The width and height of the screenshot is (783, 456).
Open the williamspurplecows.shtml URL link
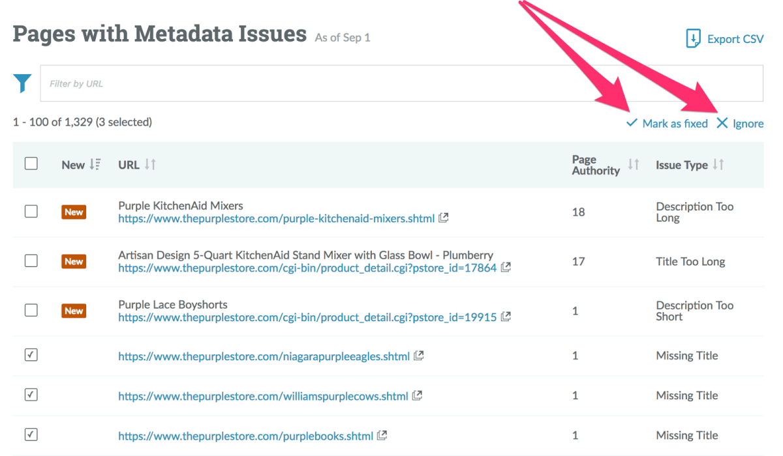click(x=263, y=396)
